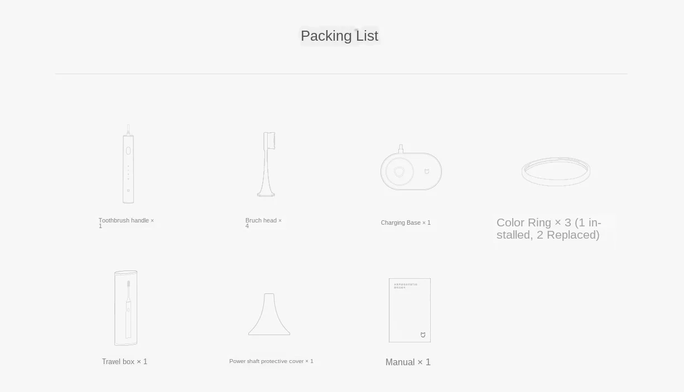Select the brush head drawing

(267, 164)
